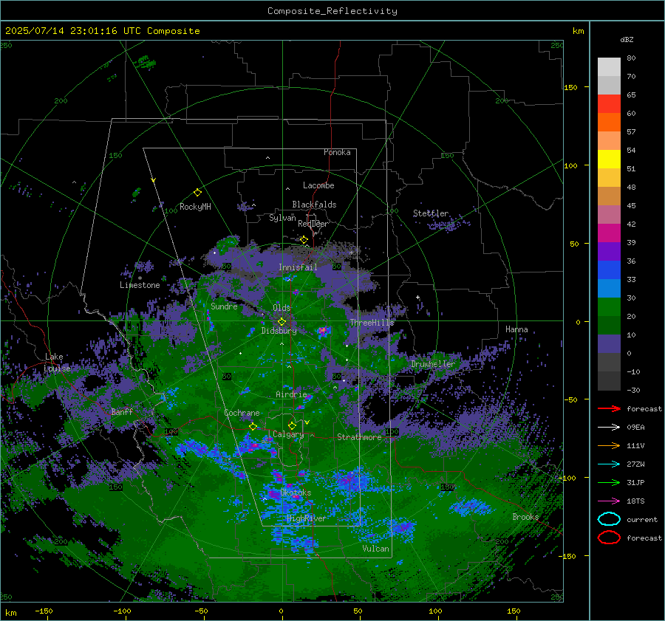The width and height of the screenshot is (665, 621).
Task: Click the Composite_Reflectivity title
Action: click(x=332, y=11)
